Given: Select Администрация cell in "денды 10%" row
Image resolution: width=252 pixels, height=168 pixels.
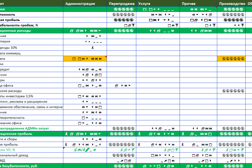Looking at the screenshot, I should (x=85, y=48).
